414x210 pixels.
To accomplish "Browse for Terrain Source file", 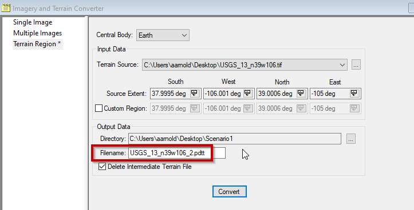I will 356,64.
